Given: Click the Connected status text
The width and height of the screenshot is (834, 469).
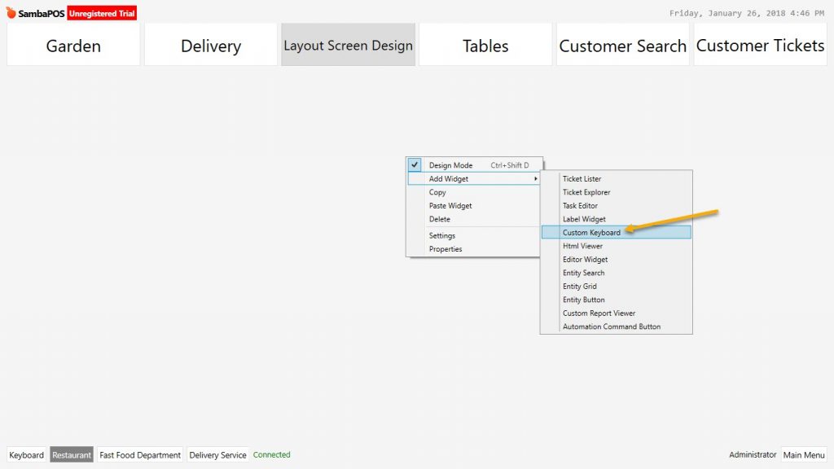Looking at the screenshot, I should pyautogui.click(x=272, y=454).
